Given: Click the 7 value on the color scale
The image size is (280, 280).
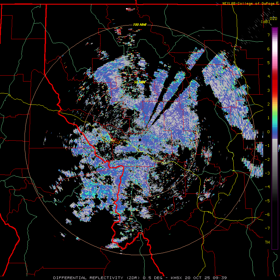Looking at the screenshot, I should (268, 35).
